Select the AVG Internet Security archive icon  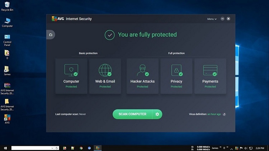coord(7,89)
